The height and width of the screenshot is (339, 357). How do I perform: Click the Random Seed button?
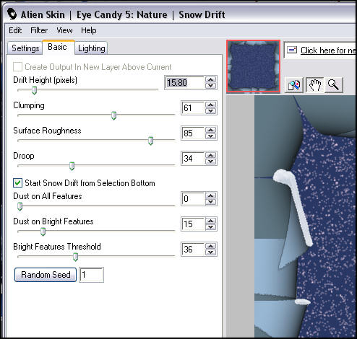tap(46, 275)
